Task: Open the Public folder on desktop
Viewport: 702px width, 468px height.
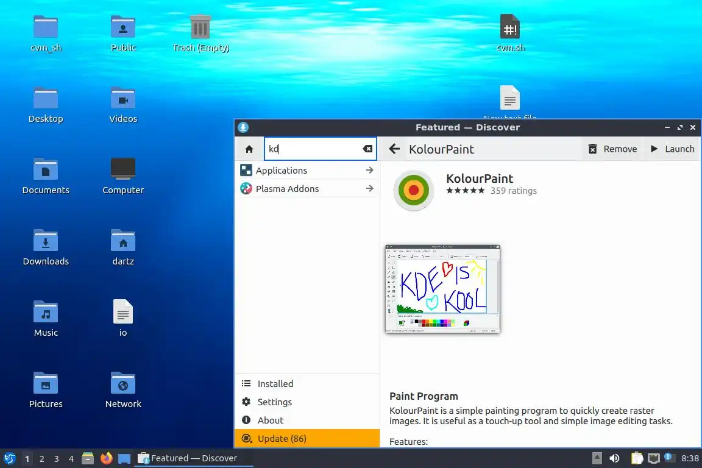Action: 123,33
